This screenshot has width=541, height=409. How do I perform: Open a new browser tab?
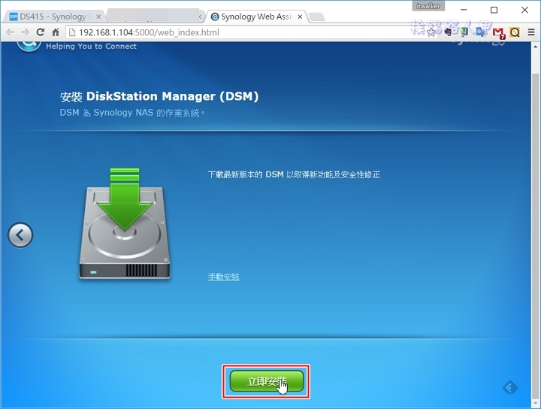click(316, 17)
